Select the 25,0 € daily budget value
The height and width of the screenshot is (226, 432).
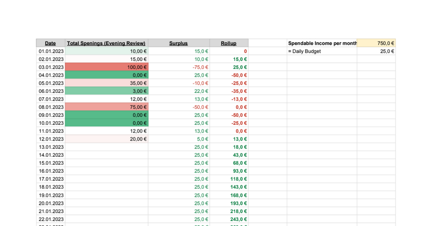(x=376, y=51)
